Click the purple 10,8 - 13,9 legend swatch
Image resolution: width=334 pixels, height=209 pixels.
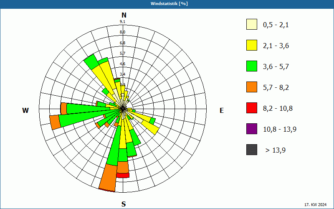[x=252, y=129]
